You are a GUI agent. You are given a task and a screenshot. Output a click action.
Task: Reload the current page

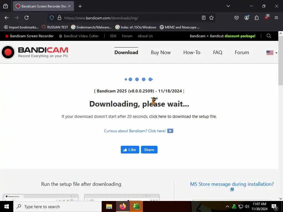[x=27, y=18]
